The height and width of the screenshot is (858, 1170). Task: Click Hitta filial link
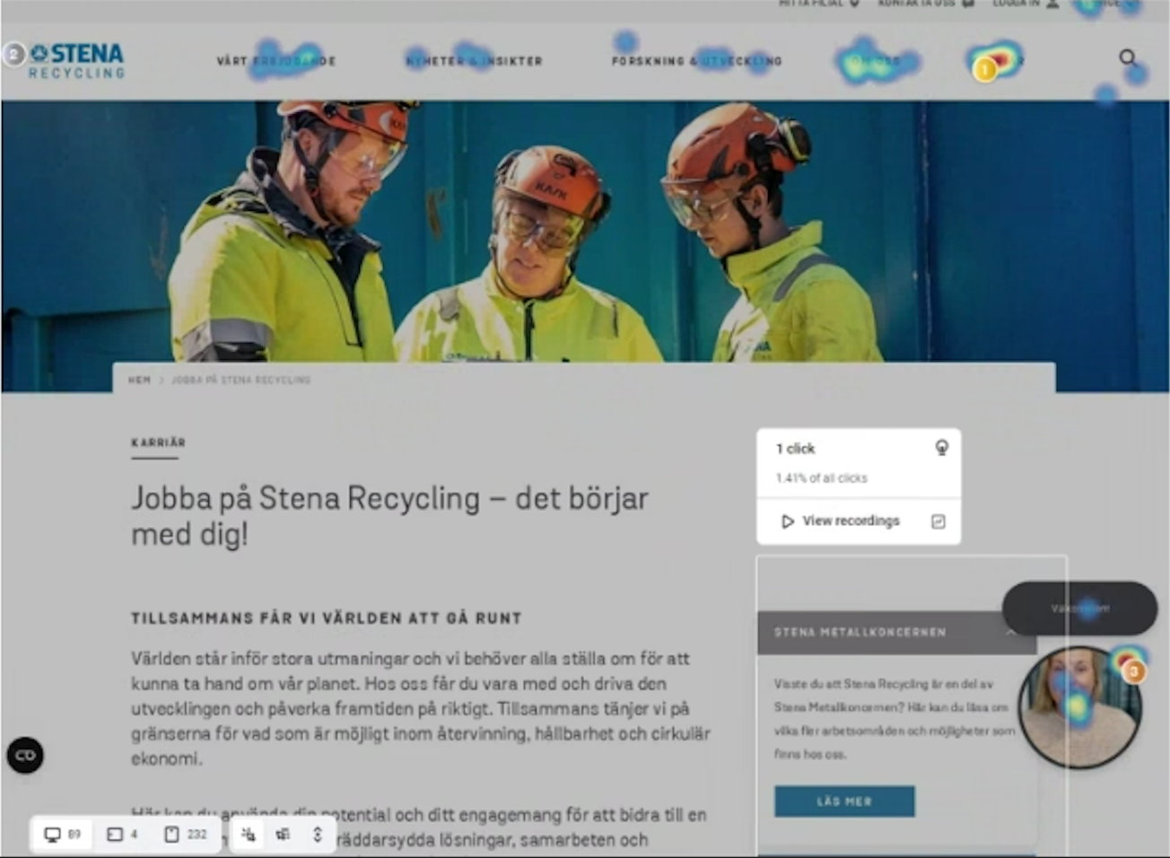(818, 4)
